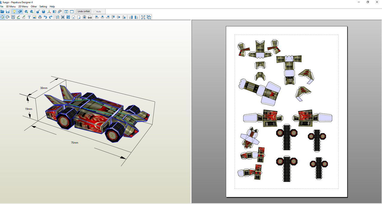Click the Undo Unfold button
This screenshot has height=204, width=382.
pos(84,11)
